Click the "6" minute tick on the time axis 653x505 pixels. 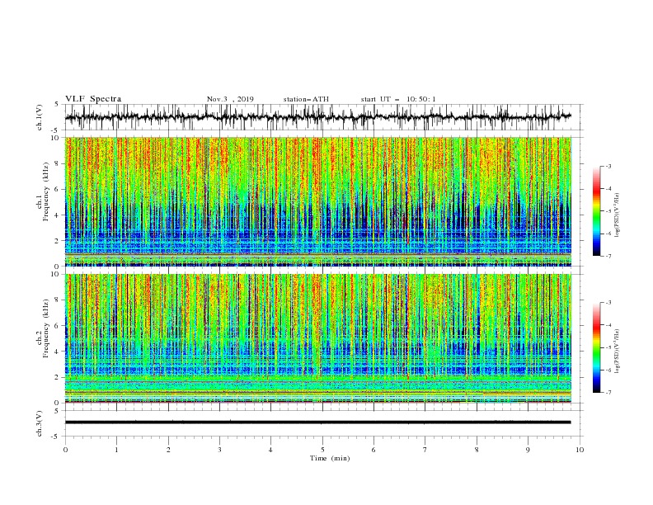[x=373, y=450]
